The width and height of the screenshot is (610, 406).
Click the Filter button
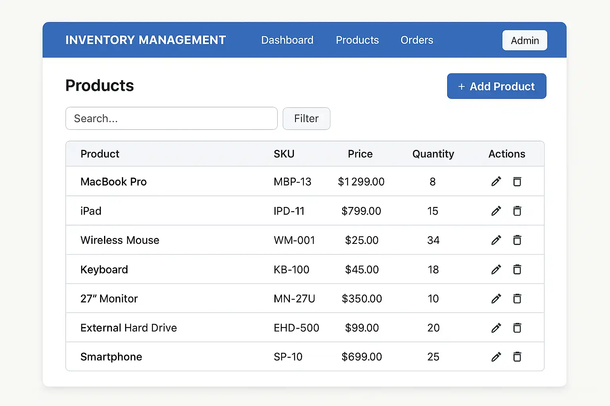coord(306,119)
